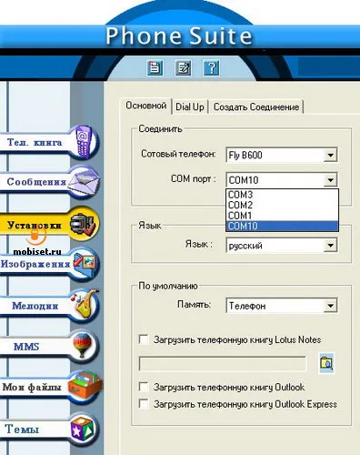Screen dimensions: 360x455
Task: Click the COM10 port combo box field
Action: click(281, 180)
